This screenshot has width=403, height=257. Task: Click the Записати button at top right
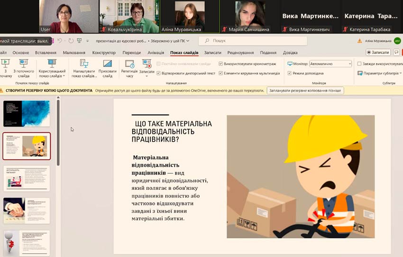click(x=378, y=53)
